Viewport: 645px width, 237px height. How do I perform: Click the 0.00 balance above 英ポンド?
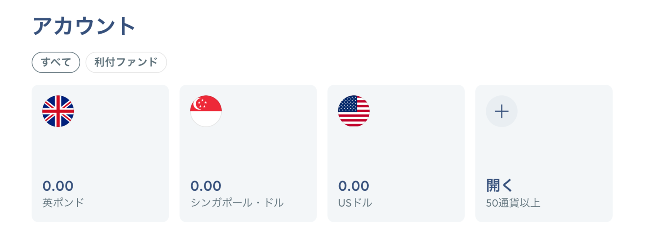pyautogui.click(x=58, y=186)
